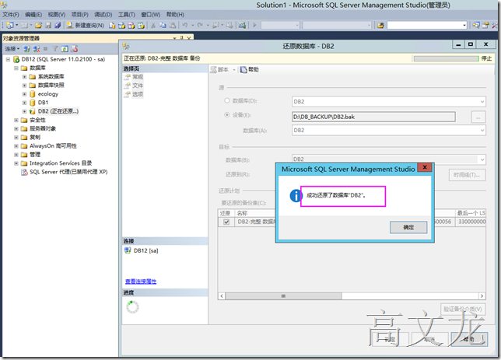Click the 查看连接属性 link
This screenshot has height=360, width=501.
141,281
